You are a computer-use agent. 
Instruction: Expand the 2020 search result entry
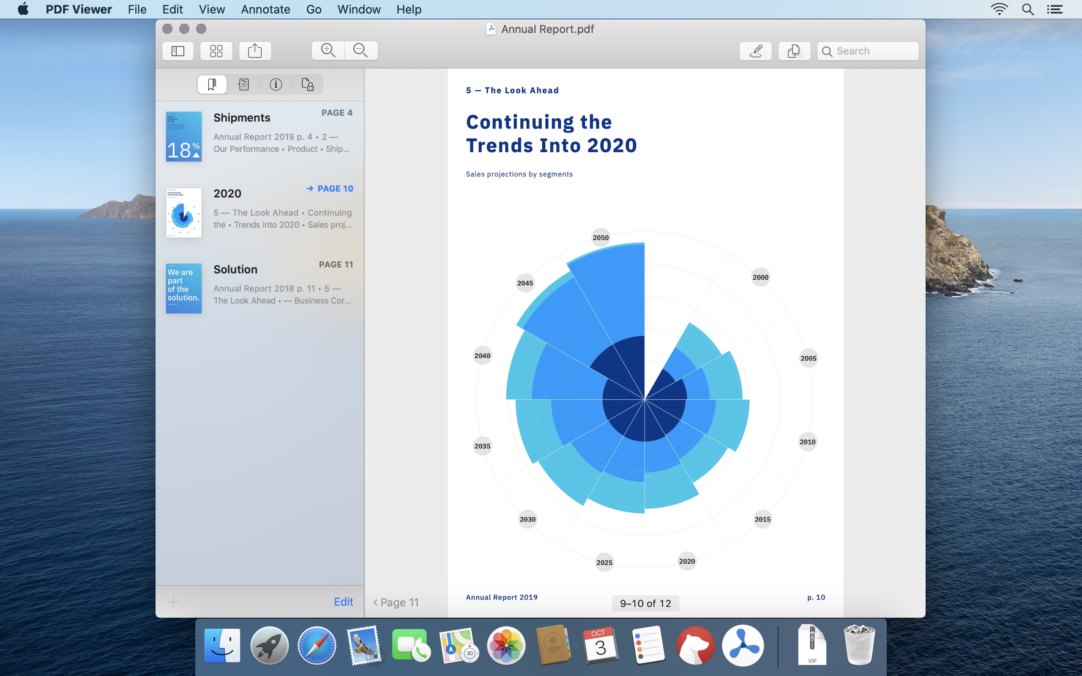coord(309,188)
